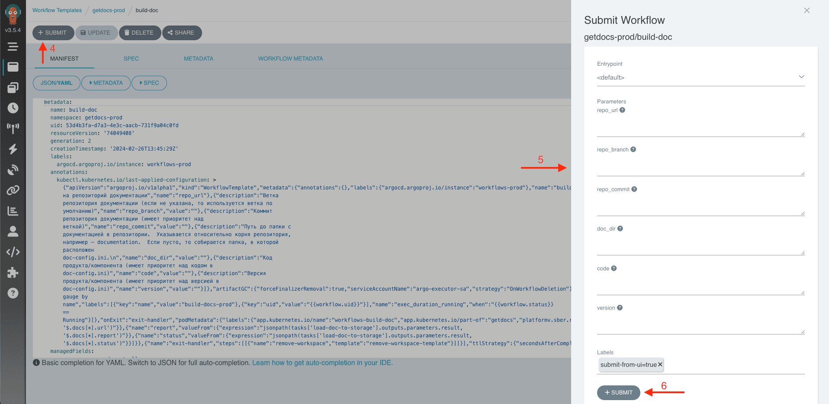829x404 pixels.
Task: Expand the SPEC section in the editor toolbar
Action: pyautogui.click(x=149, y=83)
